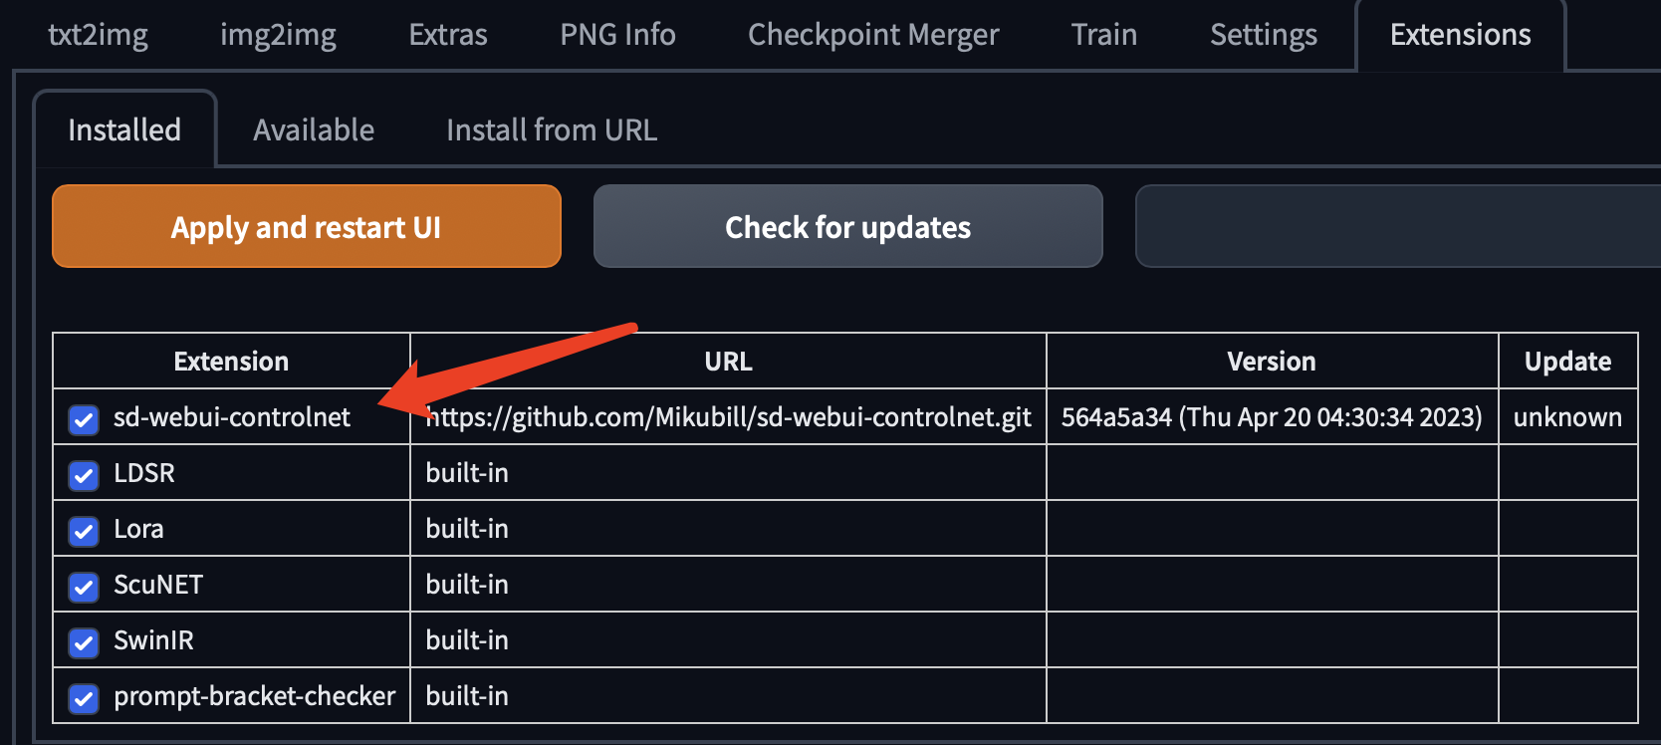Switch to the txt2img tab
The width and height of the screenshot is (1661, 745).
point(98,35)
